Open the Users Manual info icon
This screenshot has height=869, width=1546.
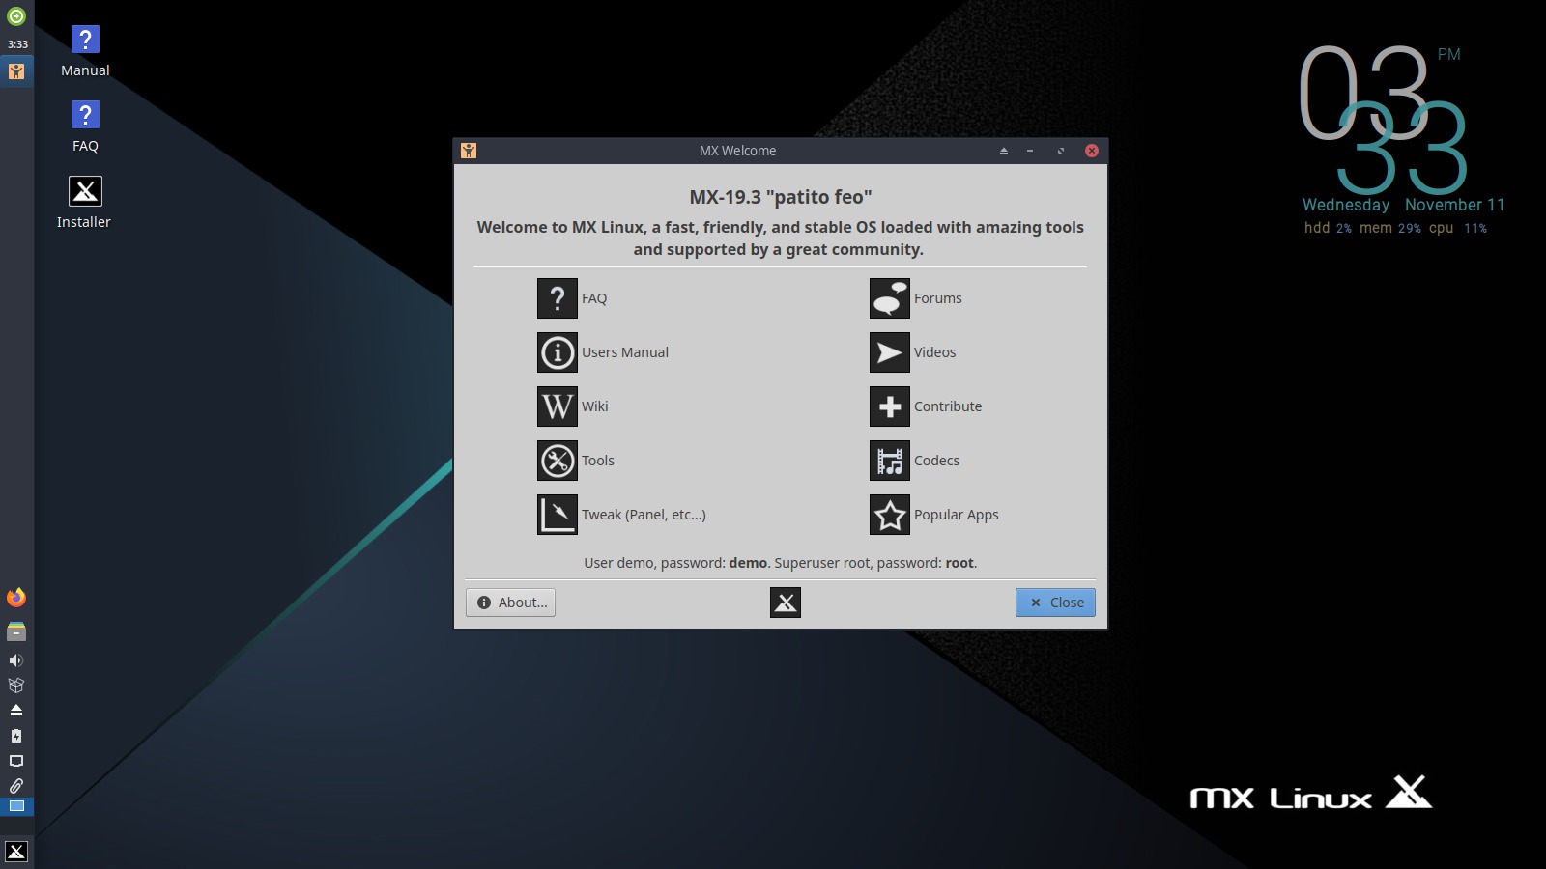click(x=558, y=352)
